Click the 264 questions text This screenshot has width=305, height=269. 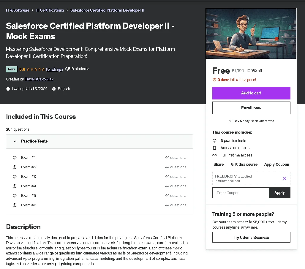click(18, 129)
